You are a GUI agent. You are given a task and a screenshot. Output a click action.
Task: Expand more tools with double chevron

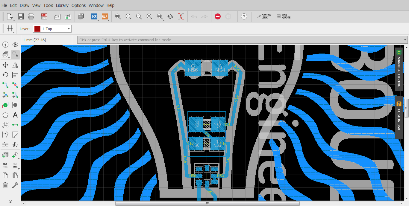pyautogui.click(x=10, y=201)
